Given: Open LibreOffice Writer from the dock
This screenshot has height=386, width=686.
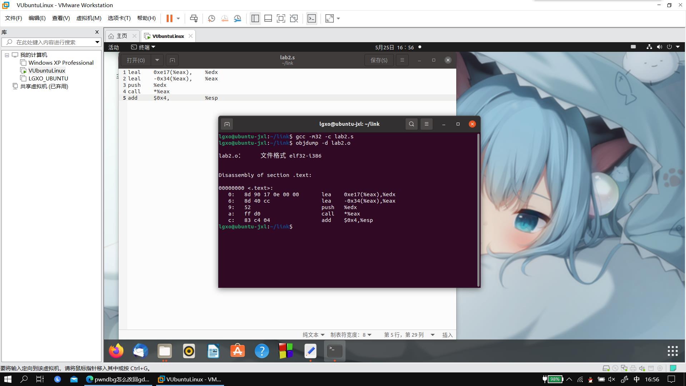Looking at the screenshot, I should click(213, 351).
